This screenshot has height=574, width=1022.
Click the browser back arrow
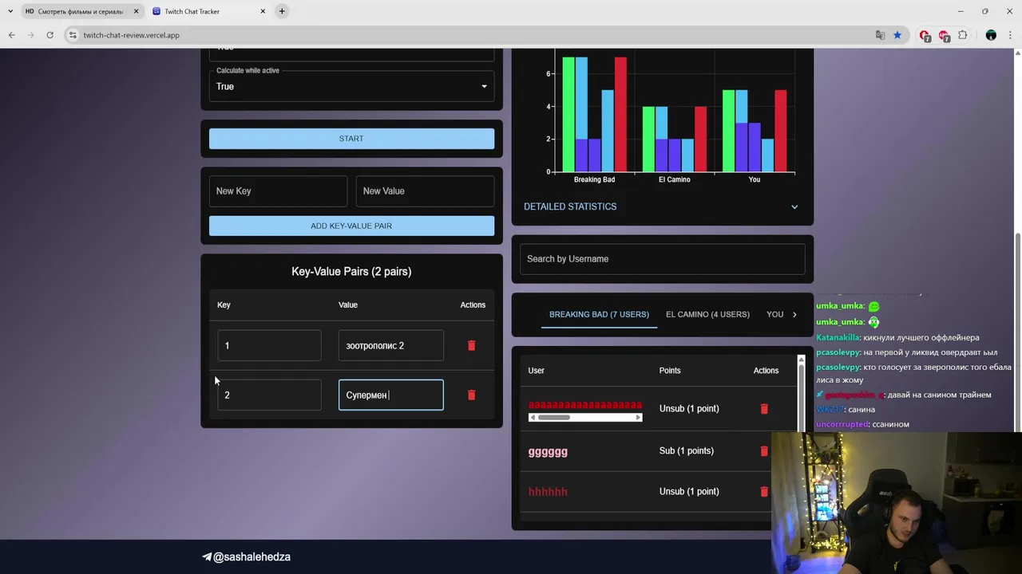[x=11, y=35]
